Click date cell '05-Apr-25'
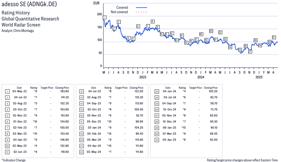Screen dimensions: 281x162 169,140
